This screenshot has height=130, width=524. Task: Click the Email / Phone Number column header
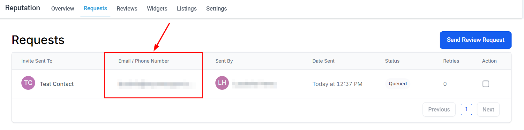[x=144, y=61]
